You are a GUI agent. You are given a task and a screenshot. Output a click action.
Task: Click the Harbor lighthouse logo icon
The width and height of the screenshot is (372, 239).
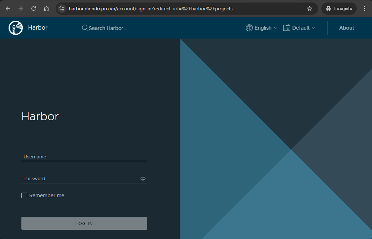point(16,28)
